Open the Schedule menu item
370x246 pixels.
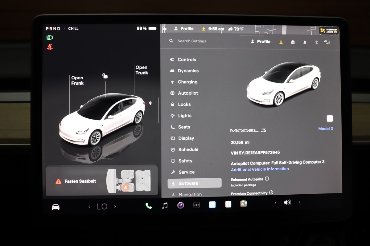pos(184,149)
